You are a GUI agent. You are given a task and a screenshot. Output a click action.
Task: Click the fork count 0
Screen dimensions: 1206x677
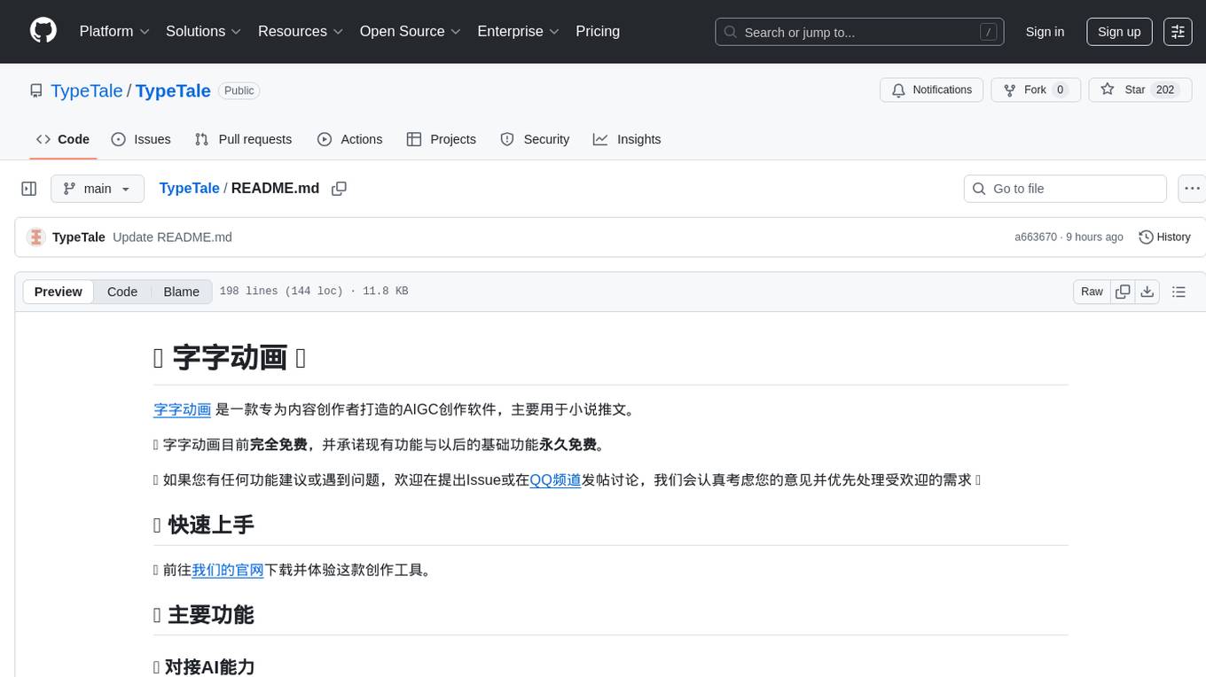coord(1060,90)
